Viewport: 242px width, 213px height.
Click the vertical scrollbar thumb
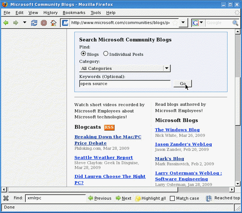pyautogui.click(x=238, y=101)
